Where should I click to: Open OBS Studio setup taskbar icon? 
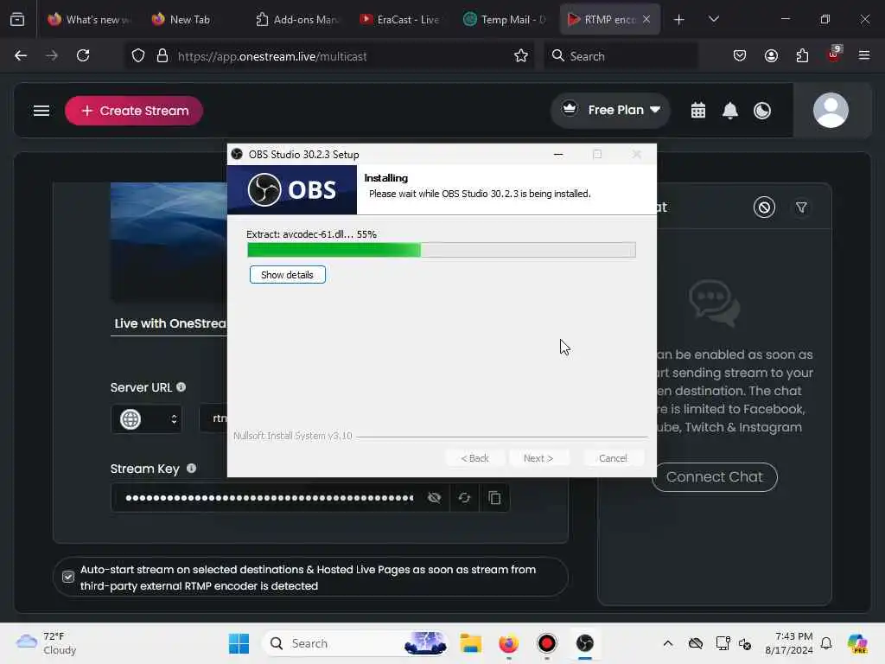tap(585, 643)
